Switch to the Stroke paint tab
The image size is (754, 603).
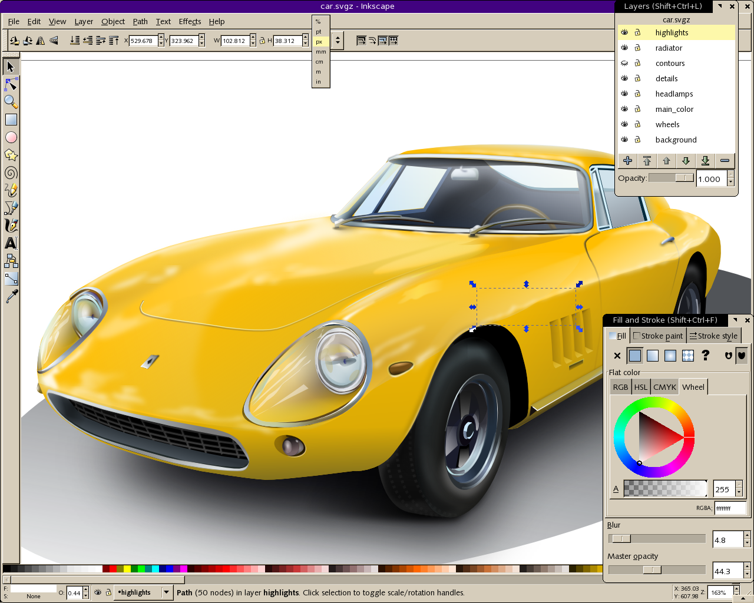coord(658,336)
